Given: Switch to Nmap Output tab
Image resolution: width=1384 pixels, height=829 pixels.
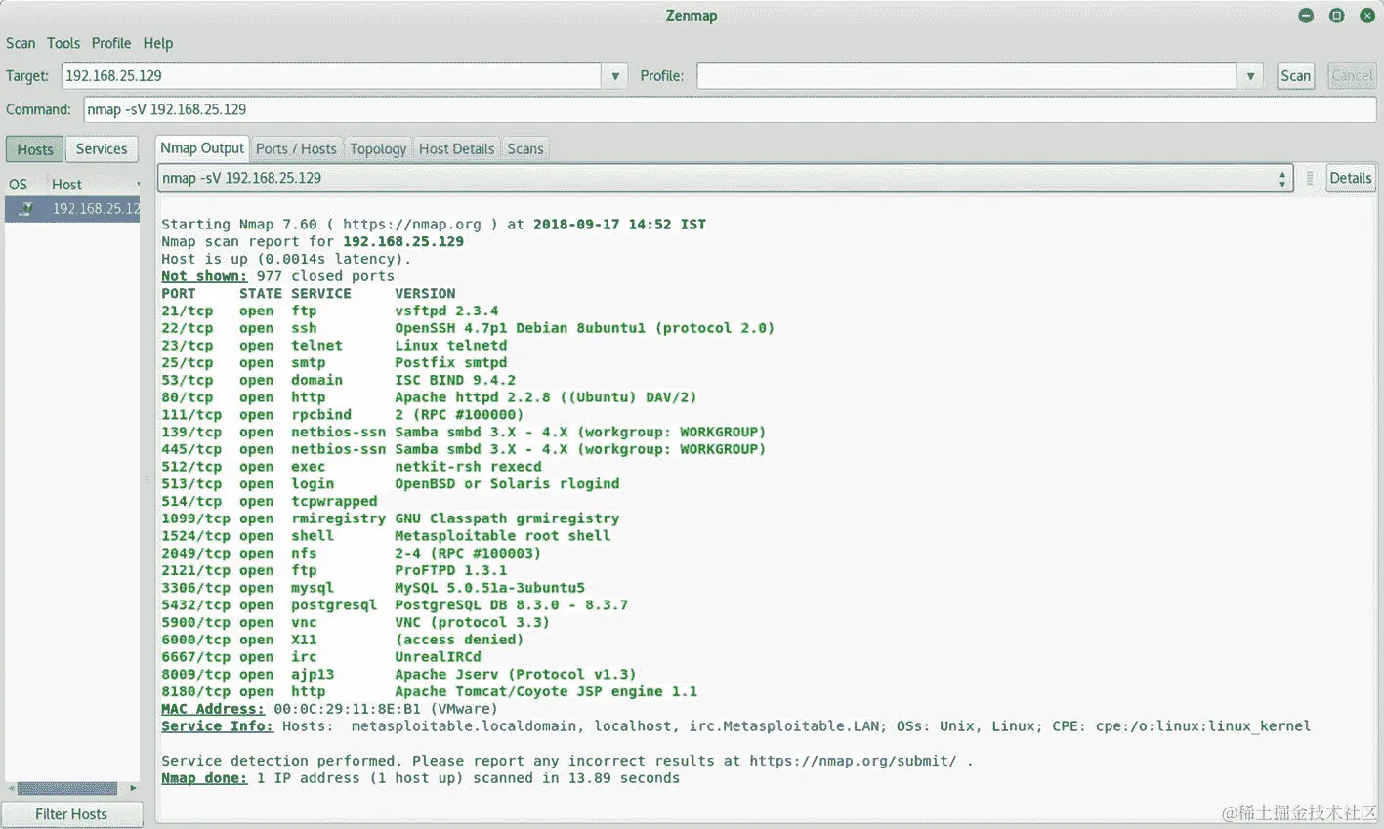Looking at the screenshot, I should click(202, 148).
